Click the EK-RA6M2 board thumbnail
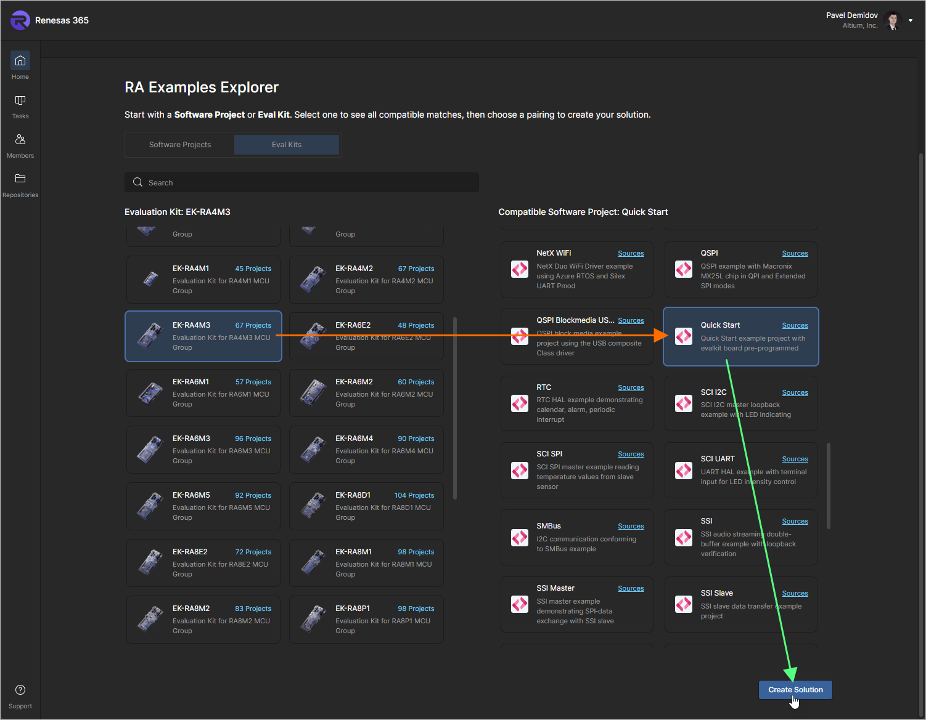926x720 pixels. click(313, 392)
